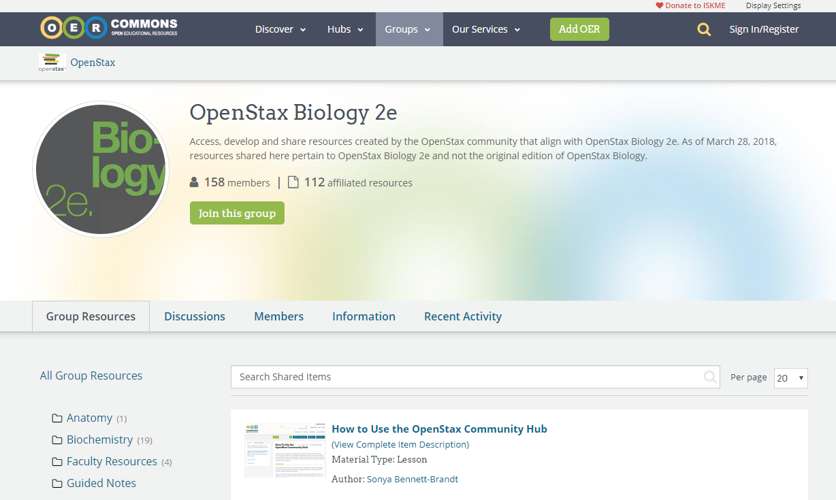The image size is (836, 500).
Task: Click the Biochemistry folder icon
Action: (58, 439)
